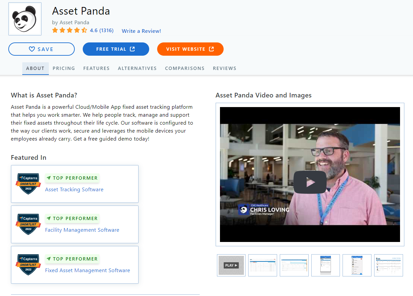Open the fifth gallery thumbnail, a mobile list

click(357, 265)
